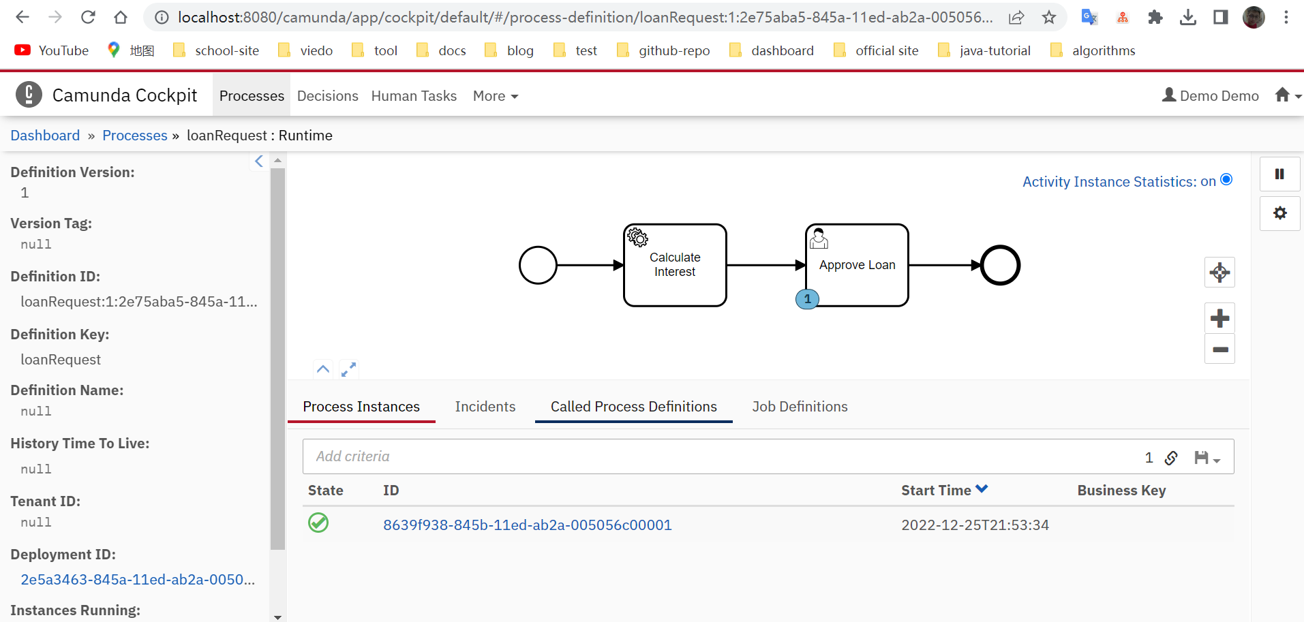Click the browser back arrow
Viewport: 1304px width, 622px height.
pyautogui.click(x=22, y=17)
